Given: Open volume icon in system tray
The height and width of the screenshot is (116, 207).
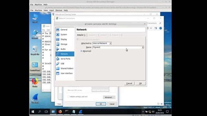Looking at the screenshot, I should (x=153, y=112).
